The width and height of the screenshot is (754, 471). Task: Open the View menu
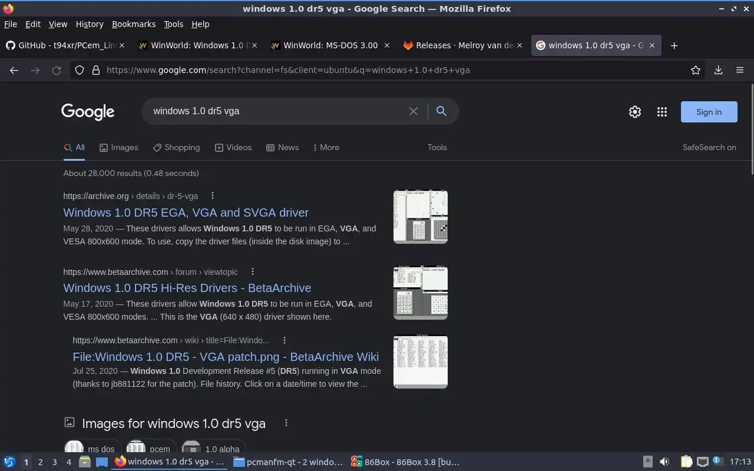click(58, 24)
